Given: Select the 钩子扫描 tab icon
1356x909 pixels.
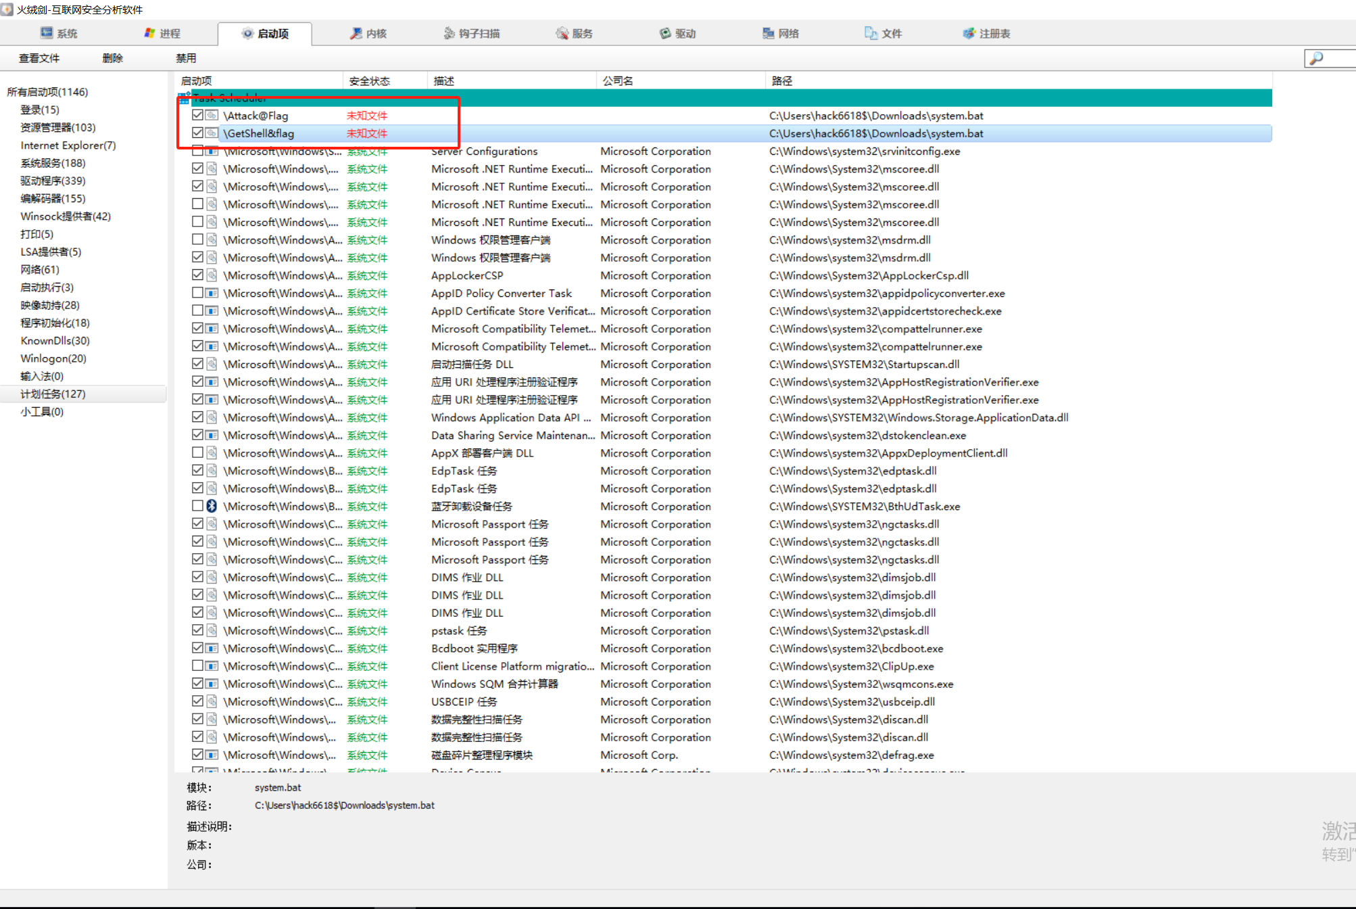Looking at the screenshot, I should click(x=449, y=33).
